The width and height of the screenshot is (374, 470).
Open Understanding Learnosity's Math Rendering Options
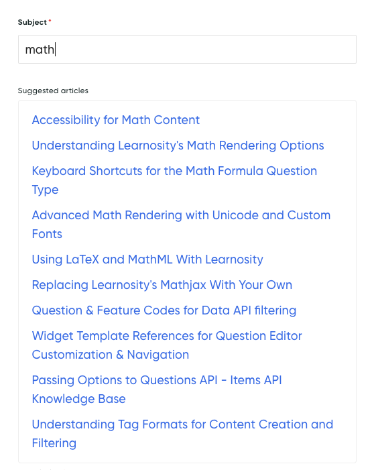(178, 145)
